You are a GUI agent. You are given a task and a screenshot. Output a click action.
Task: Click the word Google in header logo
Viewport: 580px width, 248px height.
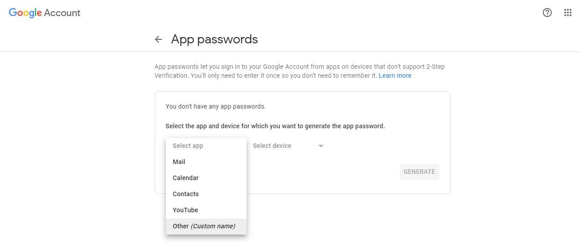coord(25,13)
